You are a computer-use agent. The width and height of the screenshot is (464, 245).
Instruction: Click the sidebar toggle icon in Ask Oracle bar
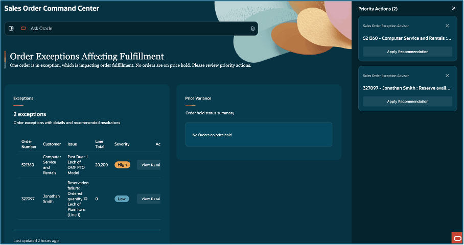[11, 29]
